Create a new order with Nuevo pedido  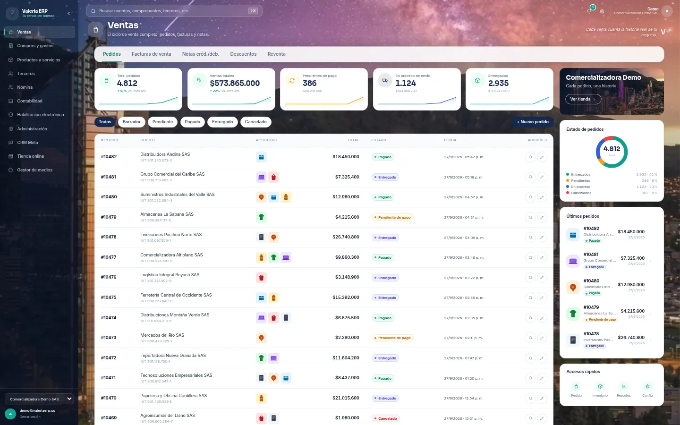(533, 122)
